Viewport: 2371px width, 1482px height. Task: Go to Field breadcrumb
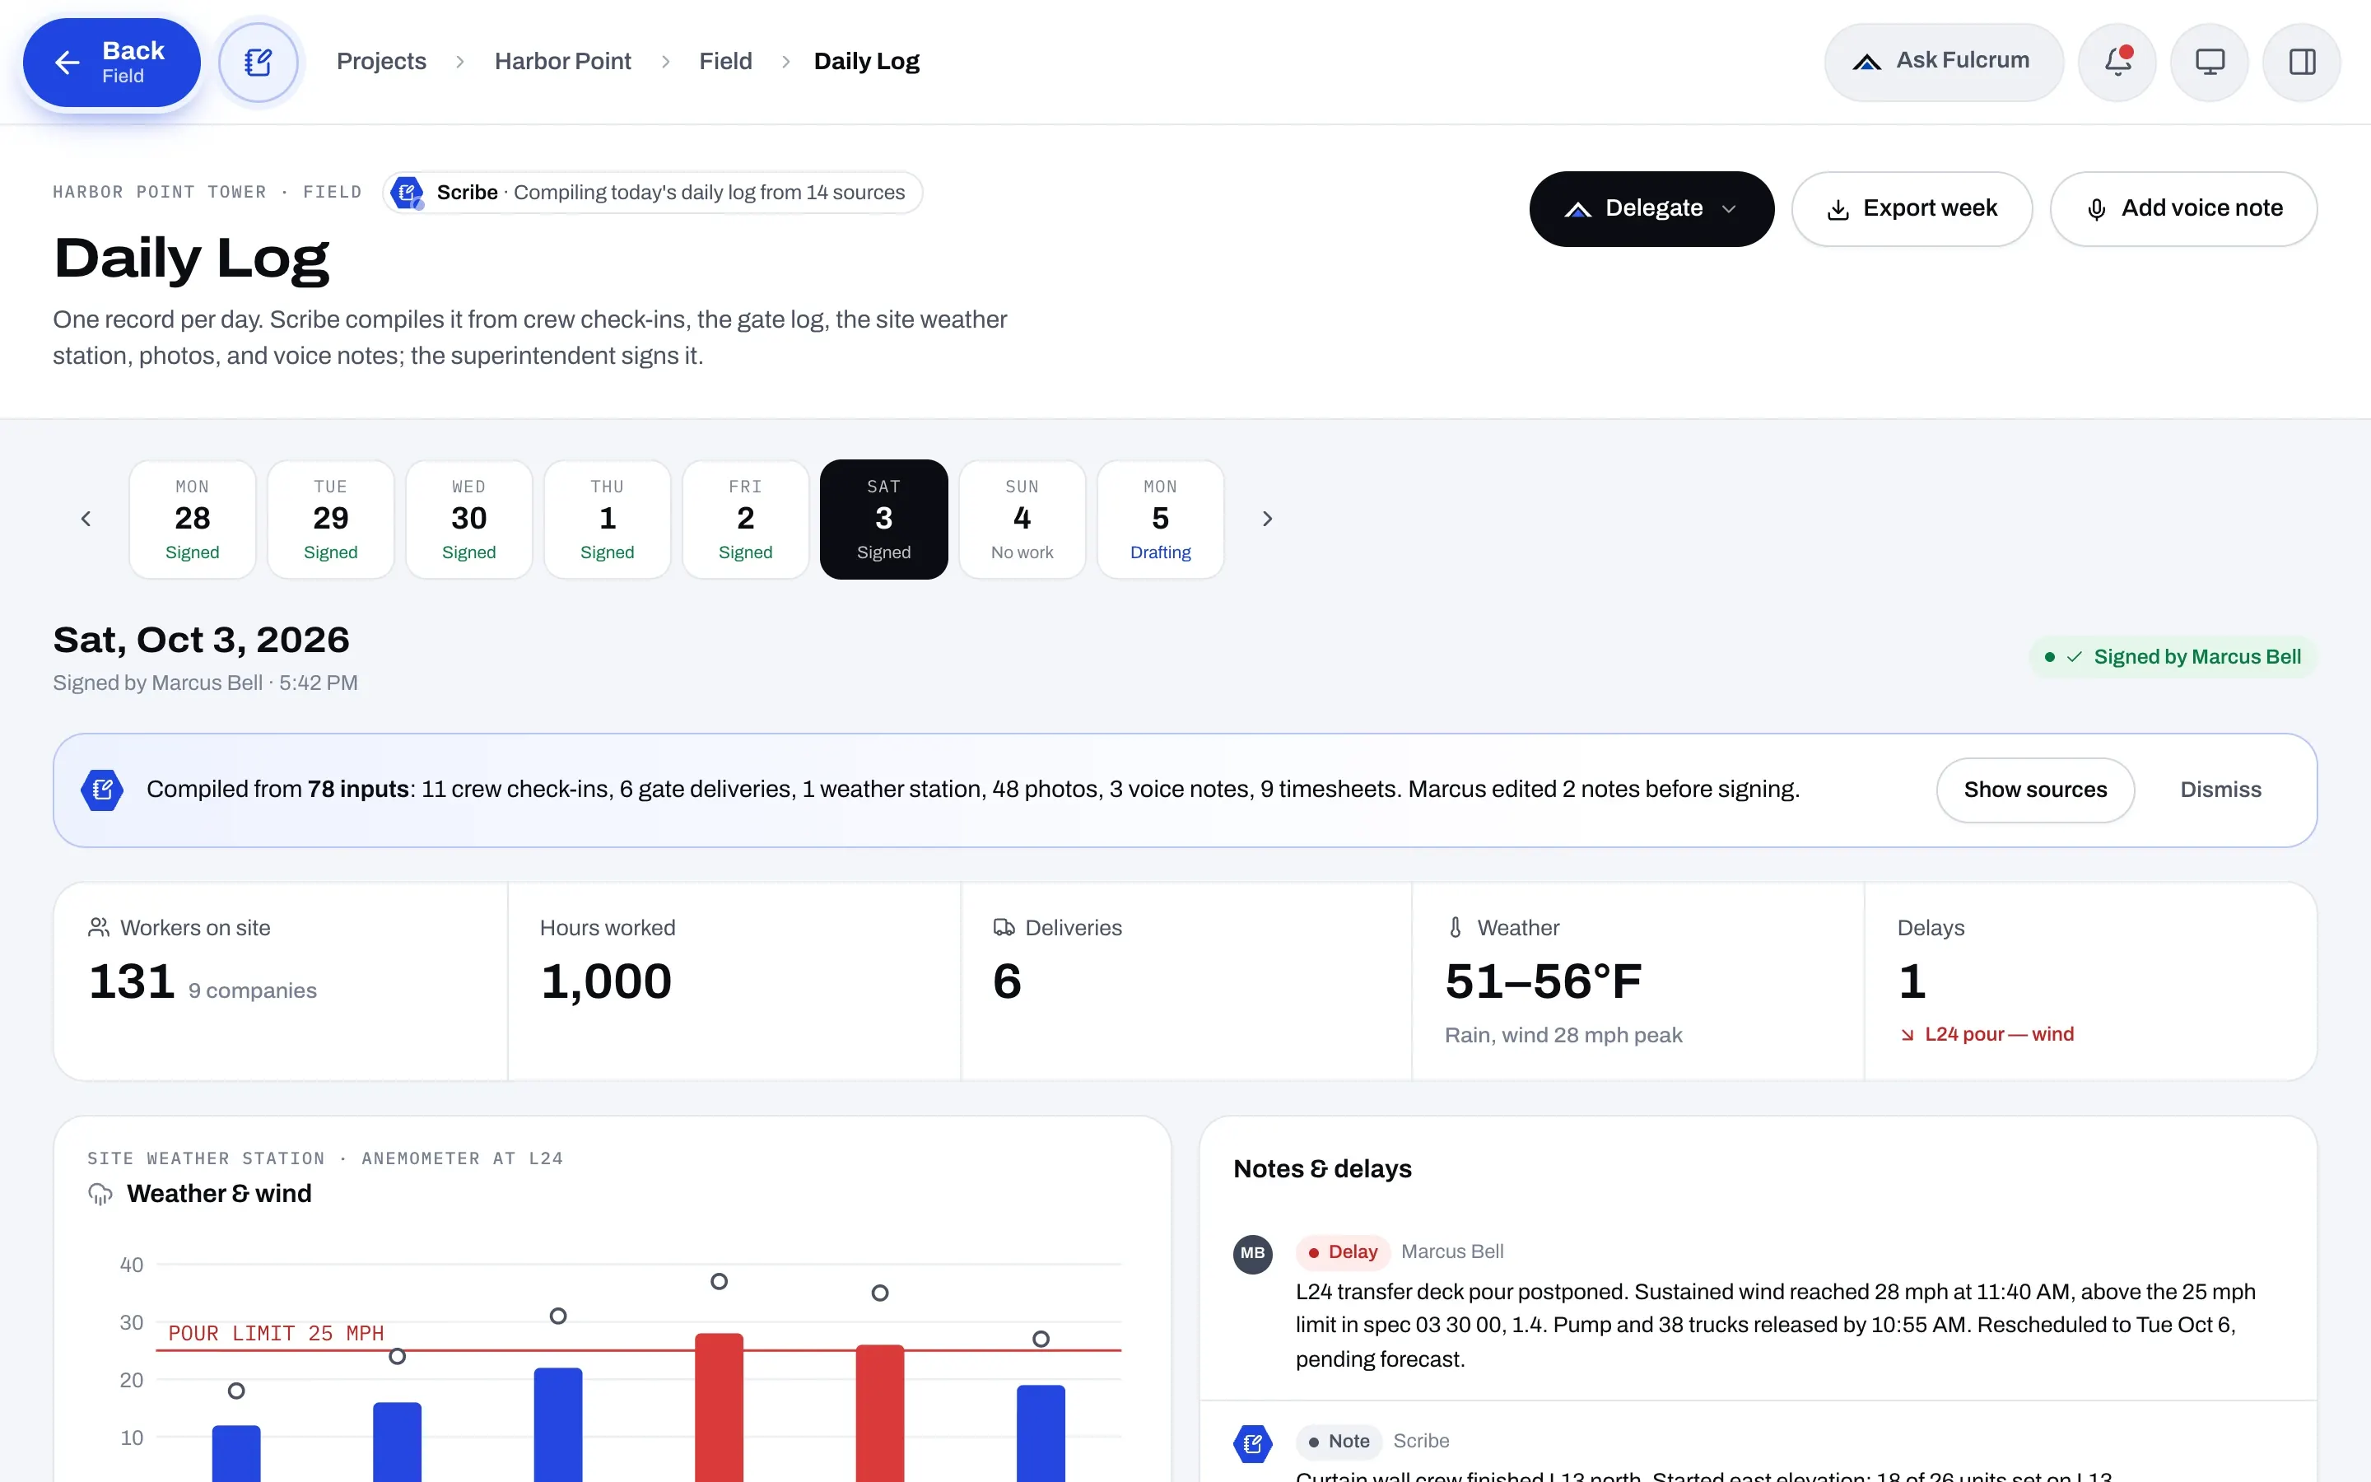725,62
